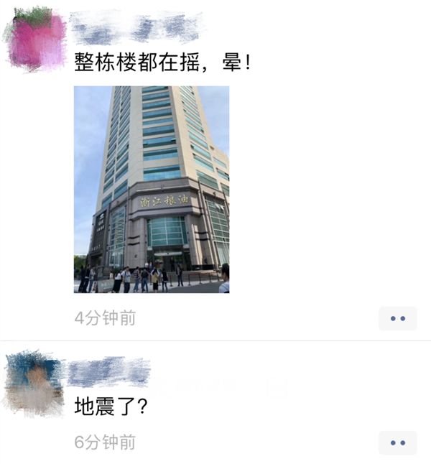Tap the pink avatar of first poster
This screenshot has width=431, height=464.
coord(35,40)
